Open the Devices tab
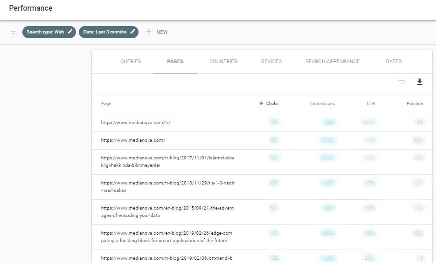The width and height of the screenshot is (436, 263). (x=271, y=61)
